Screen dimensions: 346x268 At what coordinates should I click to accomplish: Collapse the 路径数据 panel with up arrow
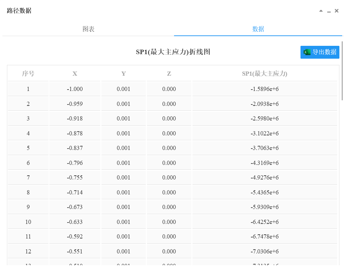[x=321, y=11]
